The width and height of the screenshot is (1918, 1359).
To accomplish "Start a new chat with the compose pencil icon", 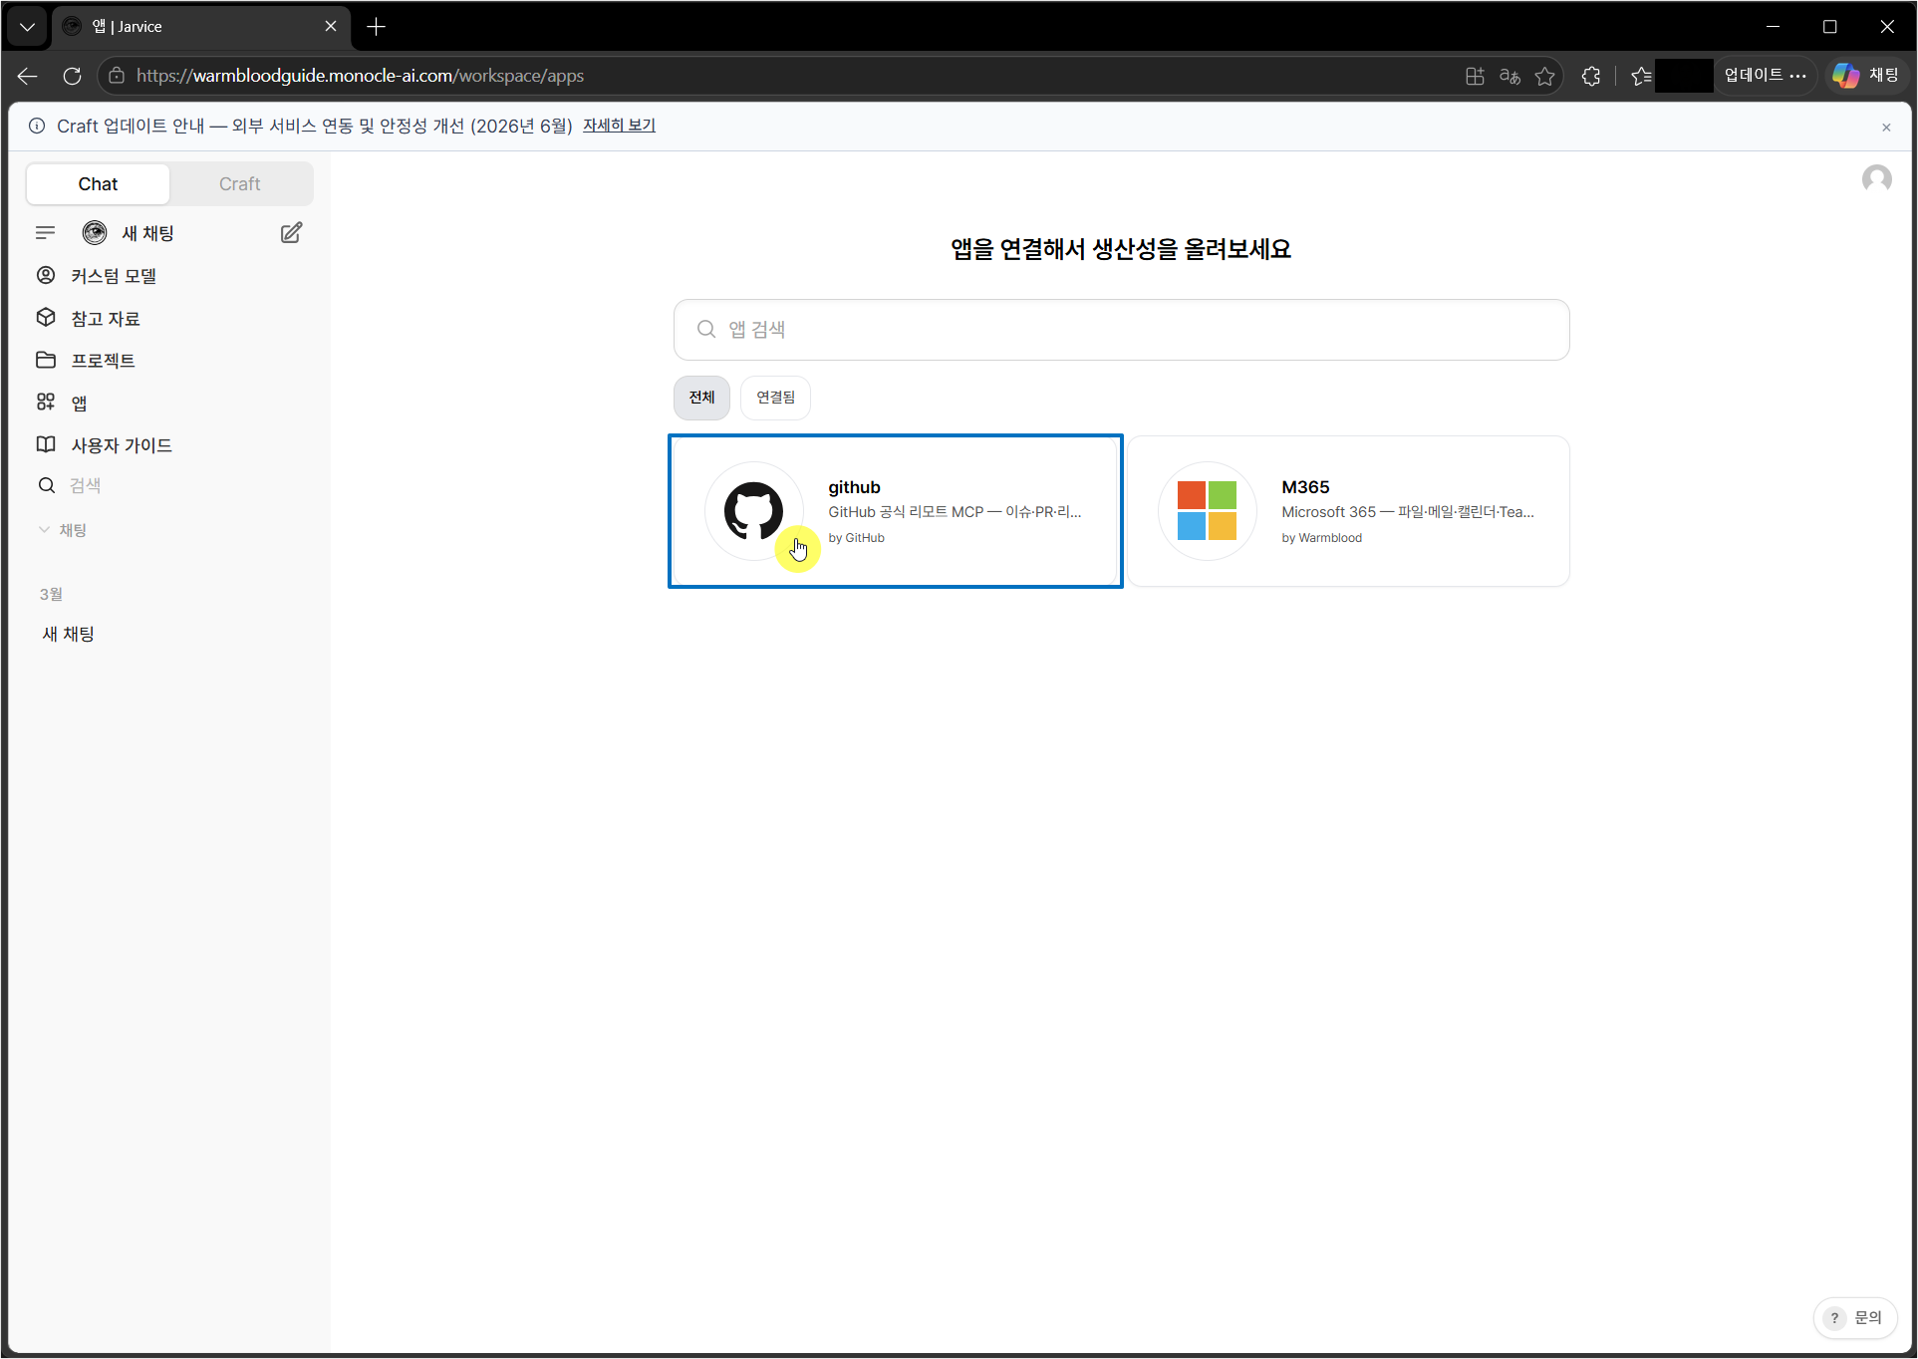I will 291,233.
